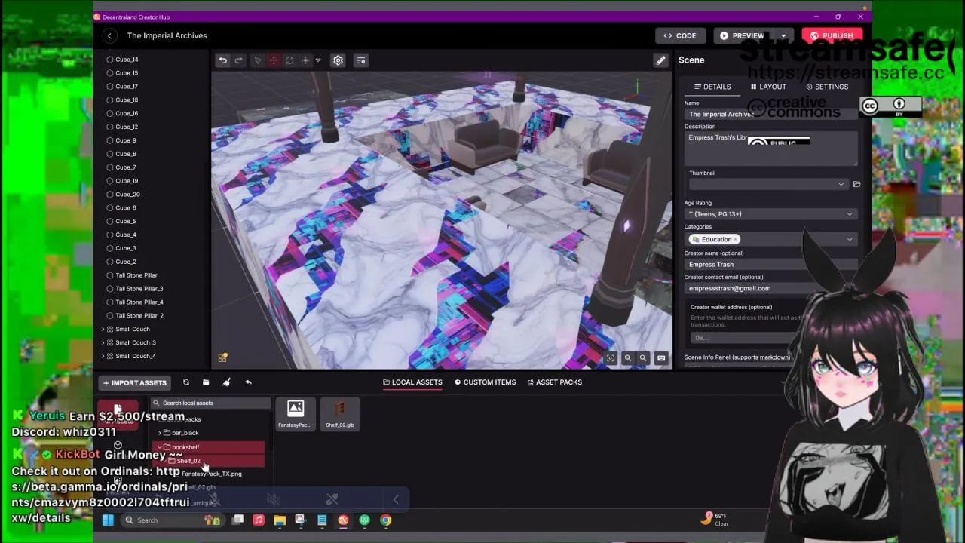The image size is (965, 543).
Task: Select Cube_14 in the entity tree
Action: click(x=127, y=60)
